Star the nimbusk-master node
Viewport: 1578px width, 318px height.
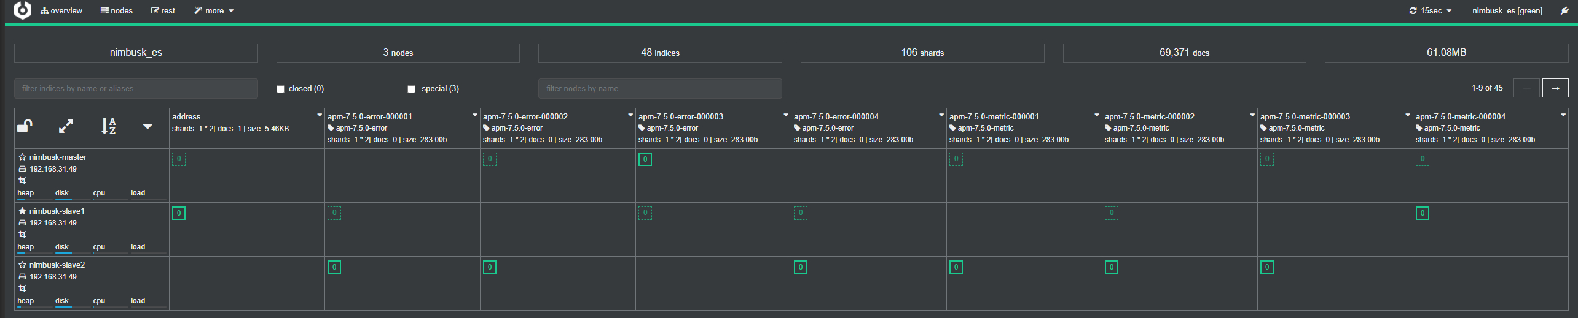pyautogui.click(x=22, y=157)
